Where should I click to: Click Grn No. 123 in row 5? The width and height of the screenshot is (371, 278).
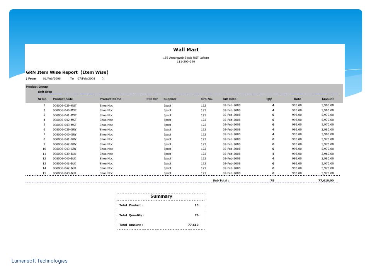click(204, 125)
